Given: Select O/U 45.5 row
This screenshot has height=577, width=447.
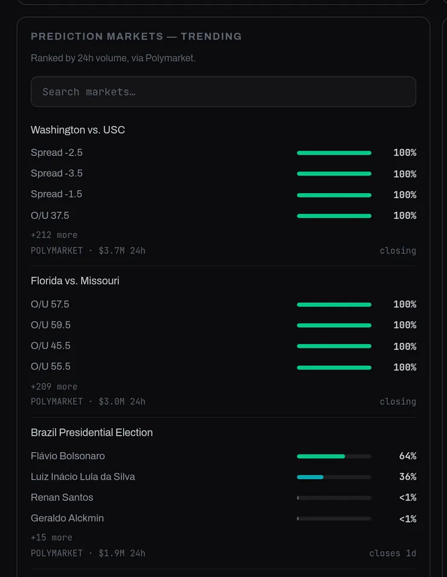Looking at the screenshot, I should [224, 346].
